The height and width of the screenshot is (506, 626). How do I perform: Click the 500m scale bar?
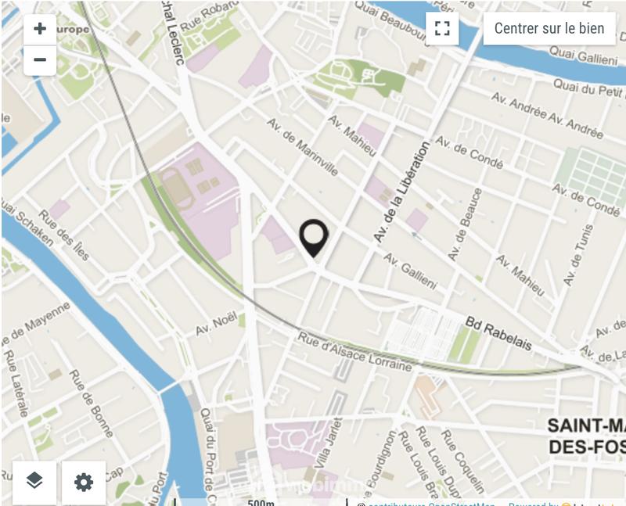click(x=261, y=502)
